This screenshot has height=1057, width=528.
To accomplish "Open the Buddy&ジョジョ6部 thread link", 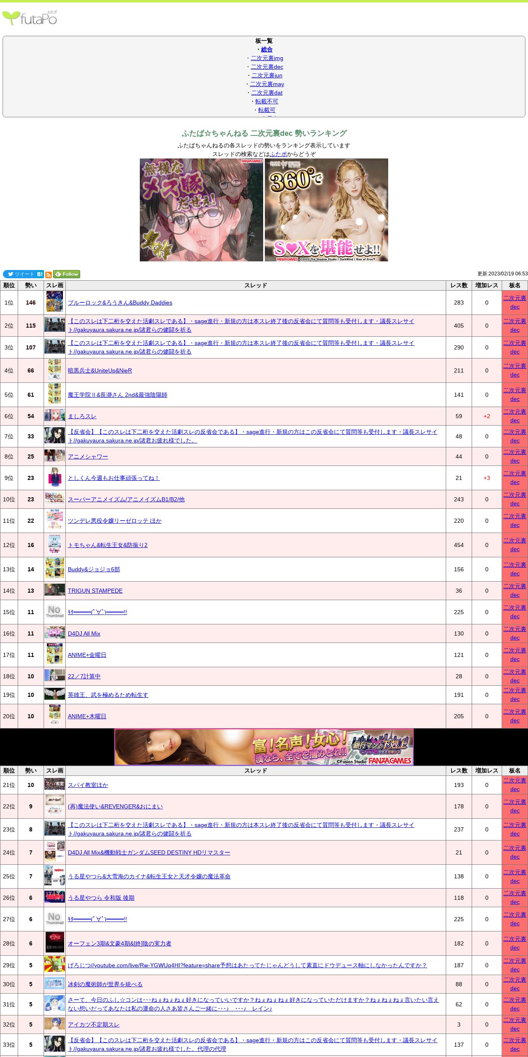I will [x=94, y=569].
